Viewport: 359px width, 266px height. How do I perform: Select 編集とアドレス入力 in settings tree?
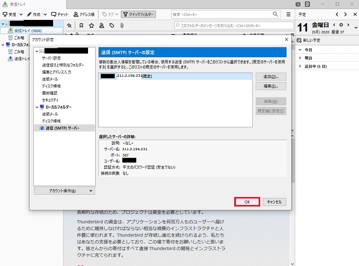[x=56, y=72]
